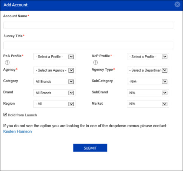This screenshot has height=171, width=183.
Task: Close the Add Account dialog
Action: point(177,5)
